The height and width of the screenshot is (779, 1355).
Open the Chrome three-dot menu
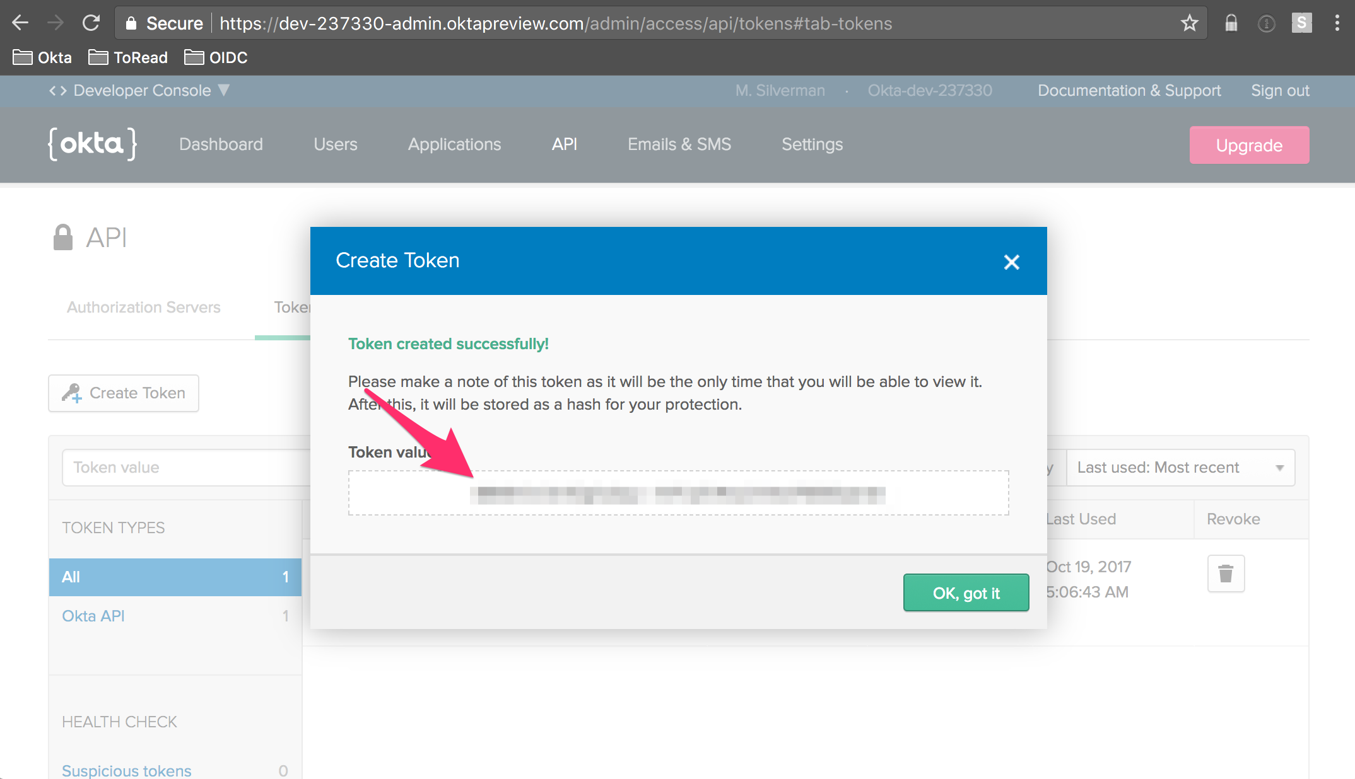pyautogui.click(x=1337, y=23)
